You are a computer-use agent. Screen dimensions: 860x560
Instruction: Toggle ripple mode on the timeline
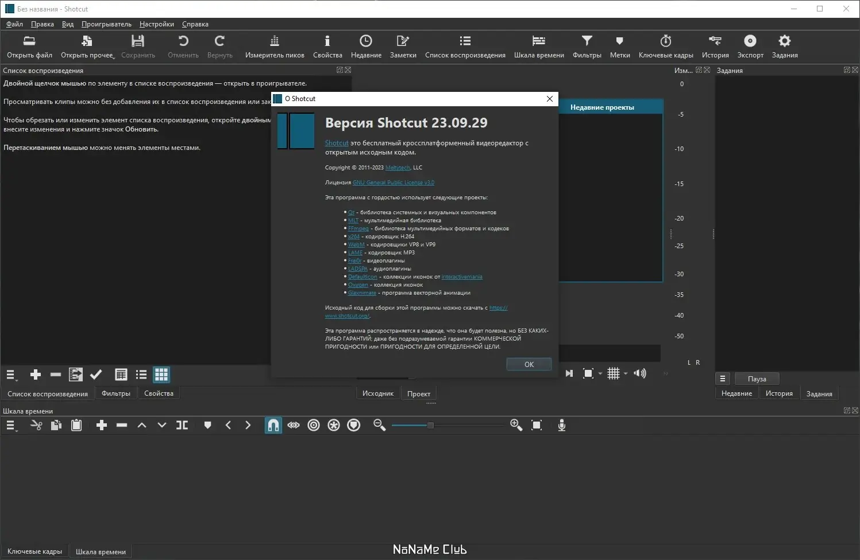pyautogui.click(x=314, y=425)
